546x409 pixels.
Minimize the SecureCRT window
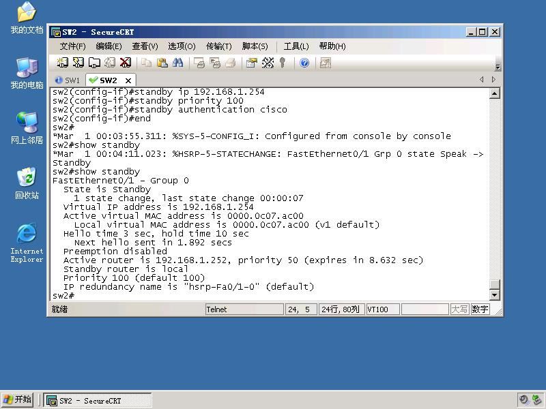pyautogui.click(x=471, y=32)
